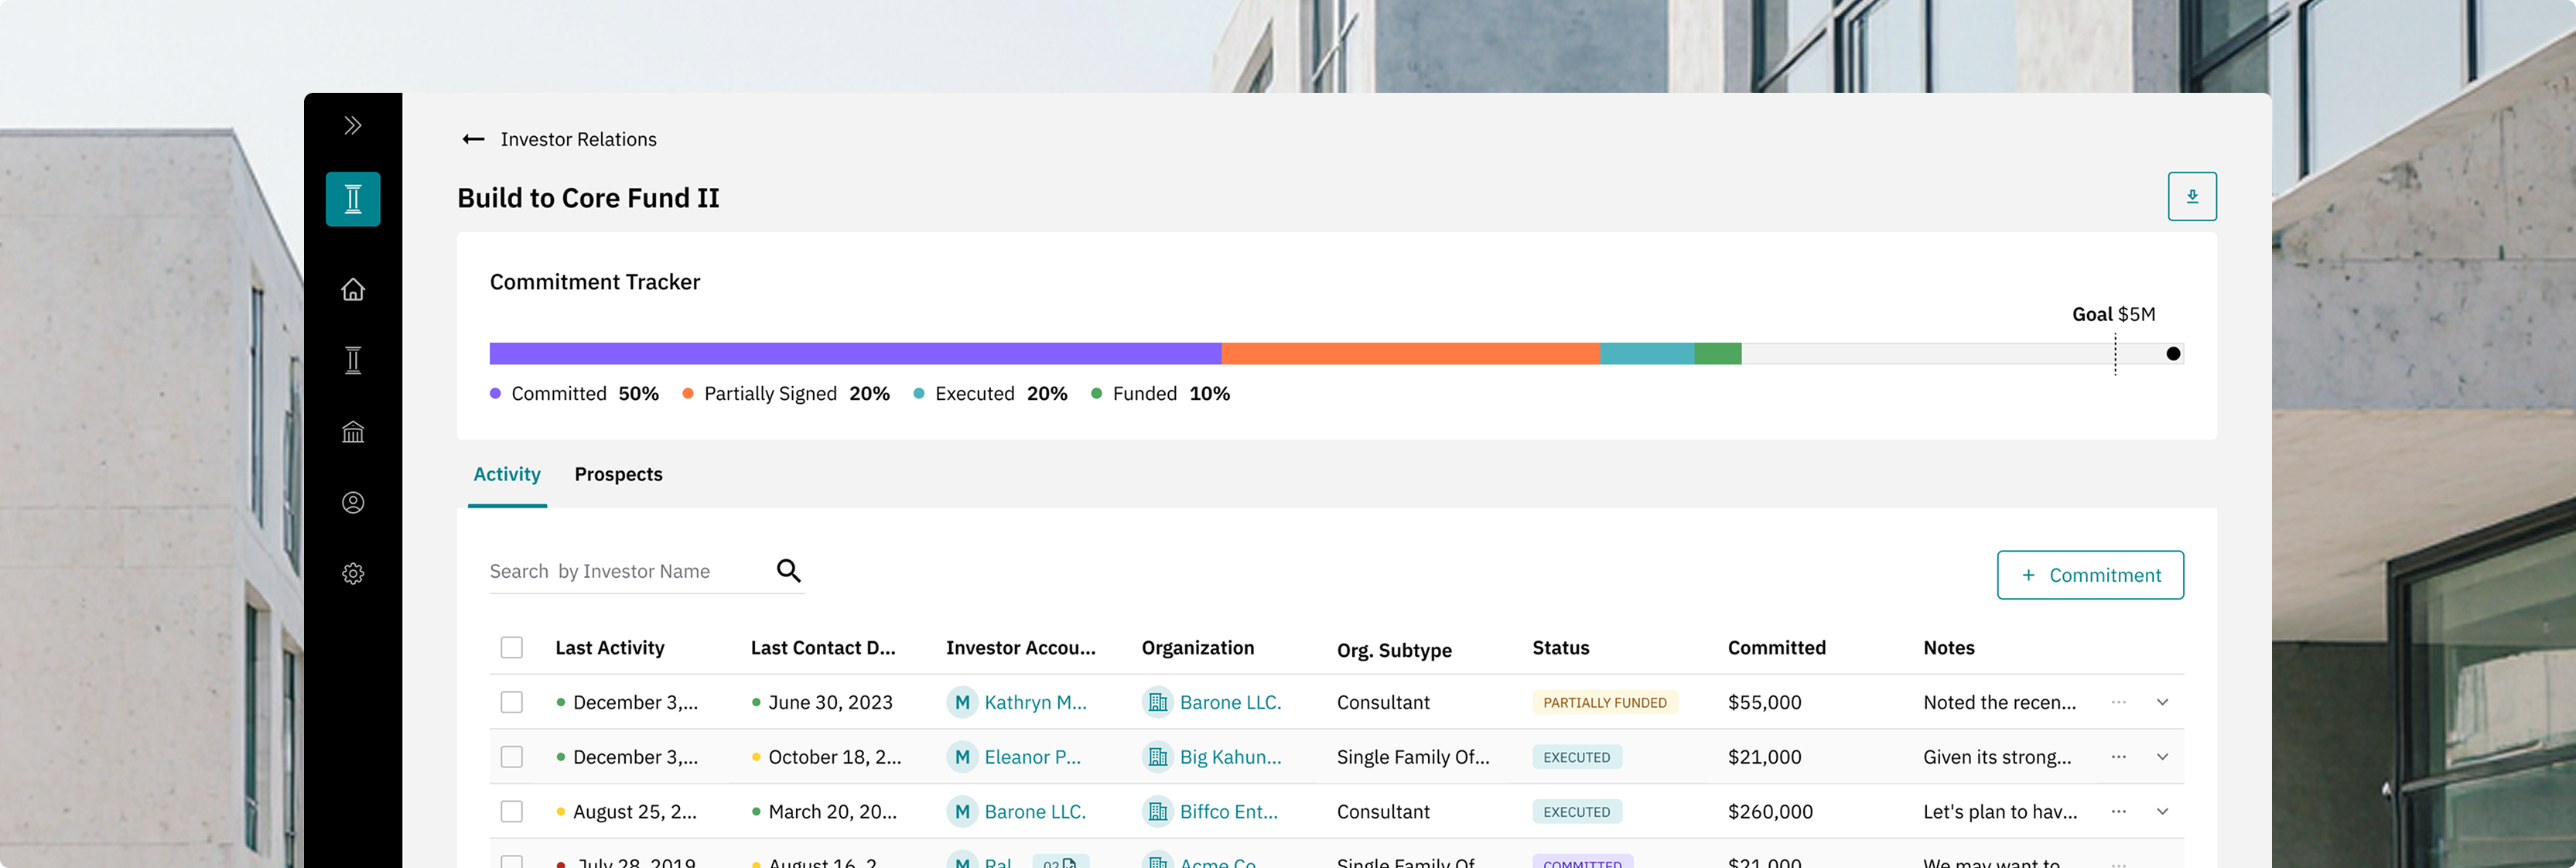Click the purple Committed segment of the tracker bar
The height and width of the screenshot is (868, 2576).
[x=855, y=354]
